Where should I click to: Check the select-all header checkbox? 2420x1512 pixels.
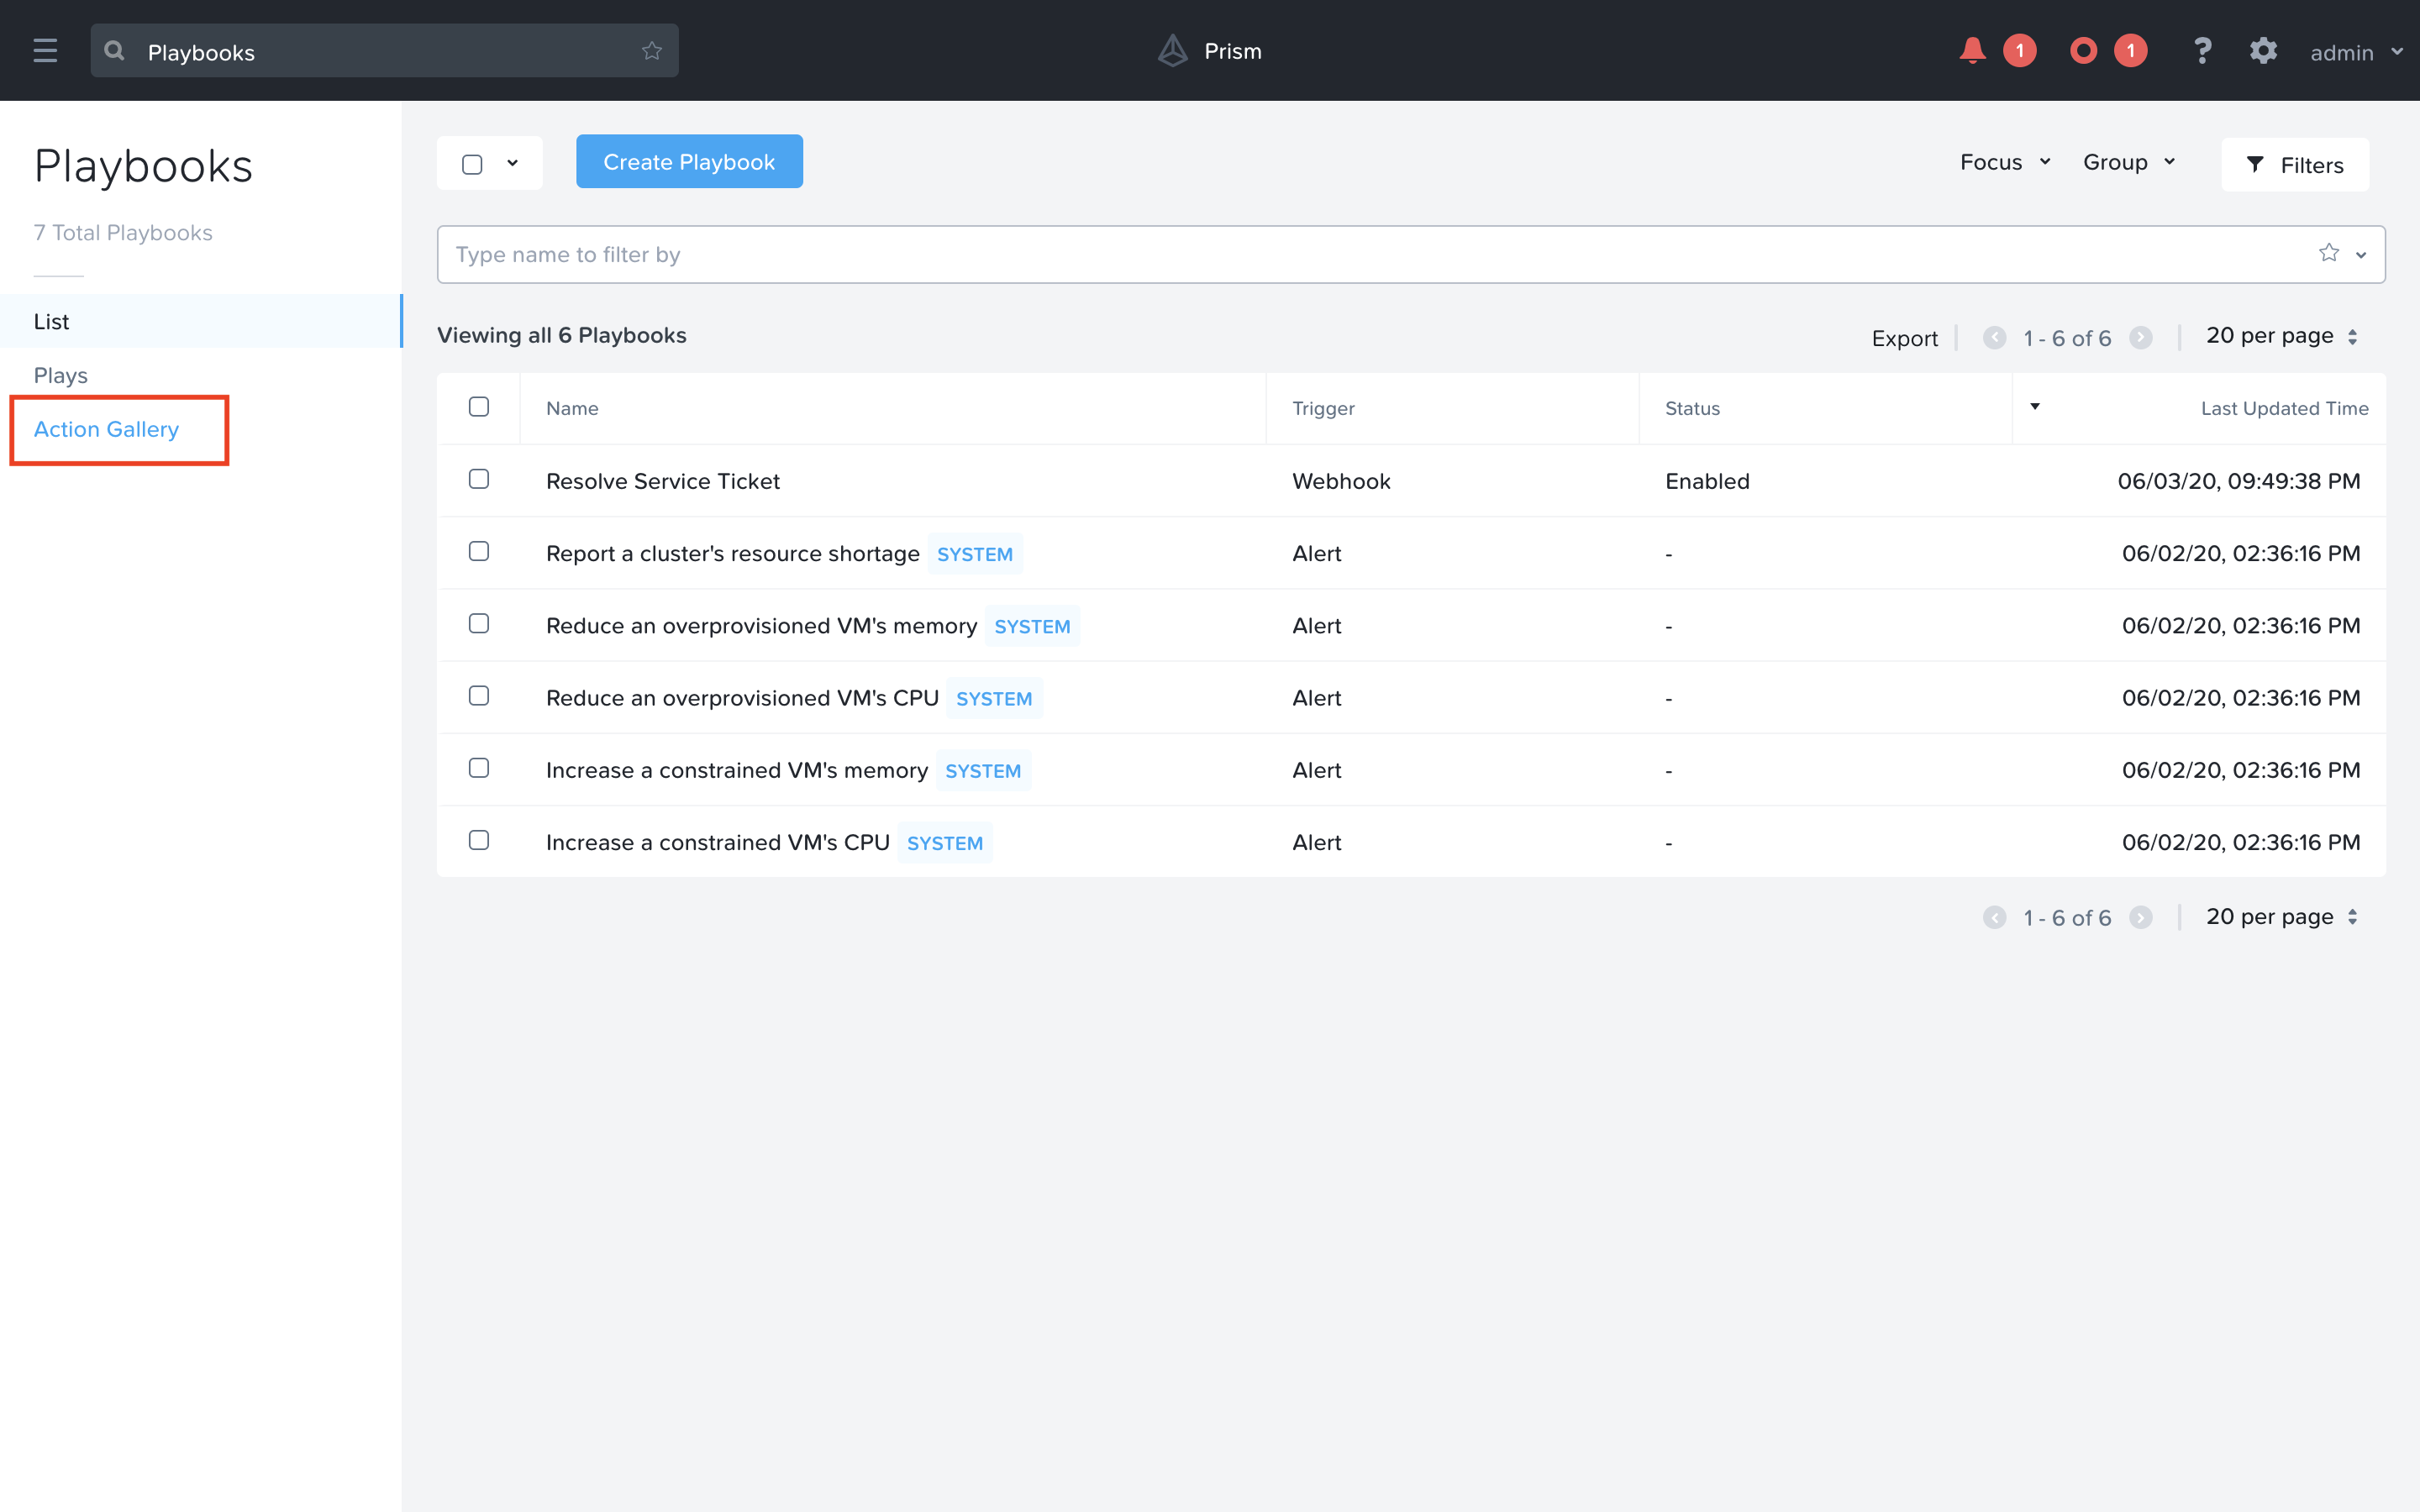(479, 407)
